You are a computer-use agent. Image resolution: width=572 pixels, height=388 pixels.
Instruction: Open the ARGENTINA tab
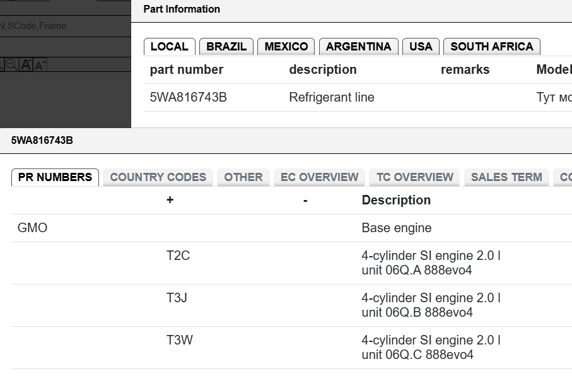[x=359, y=47]
